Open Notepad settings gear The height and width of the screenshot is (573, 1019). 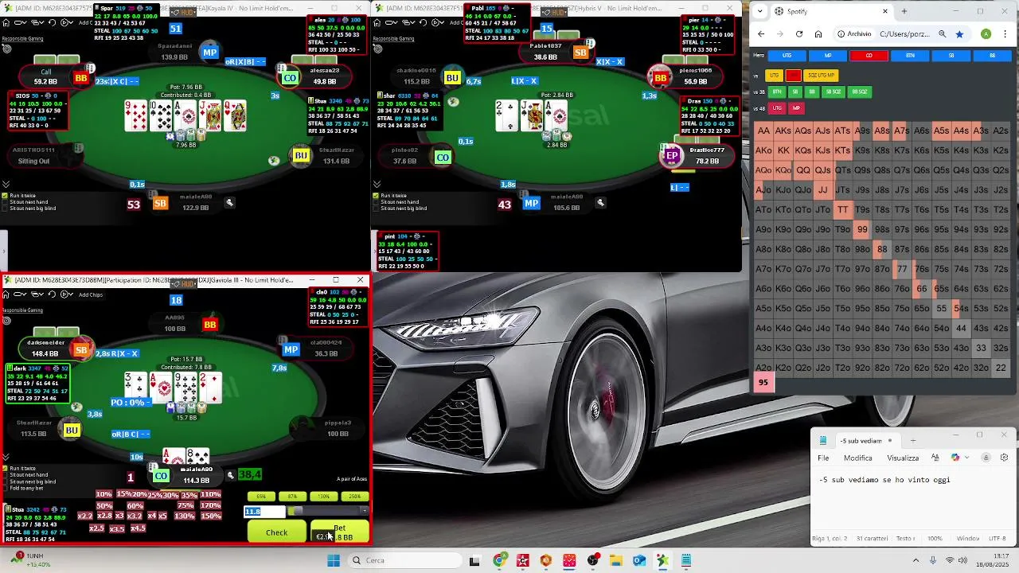[x=1004, y=458]
